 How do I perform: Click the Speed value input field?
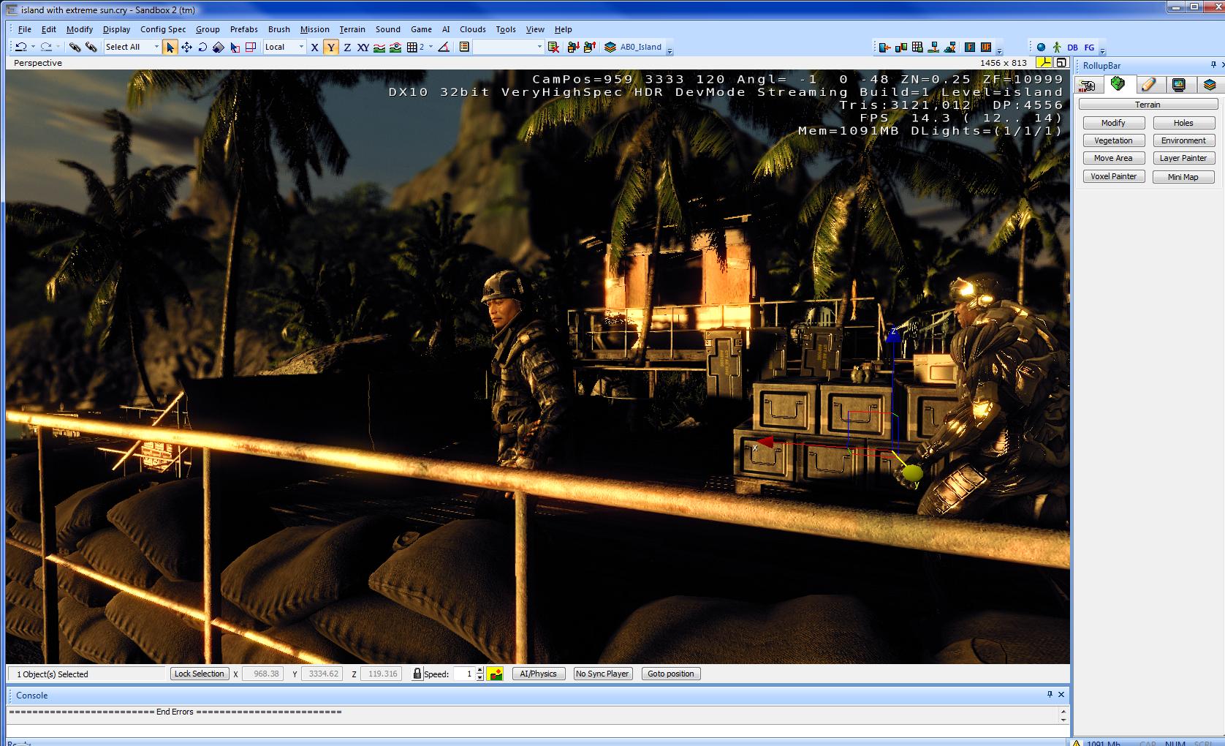point(463,674)
